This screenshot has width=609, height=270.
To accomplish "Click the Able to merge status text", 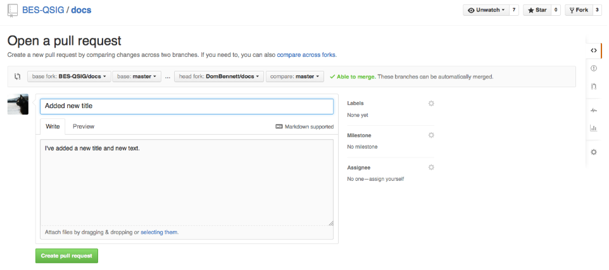I will tap(356, 77).
